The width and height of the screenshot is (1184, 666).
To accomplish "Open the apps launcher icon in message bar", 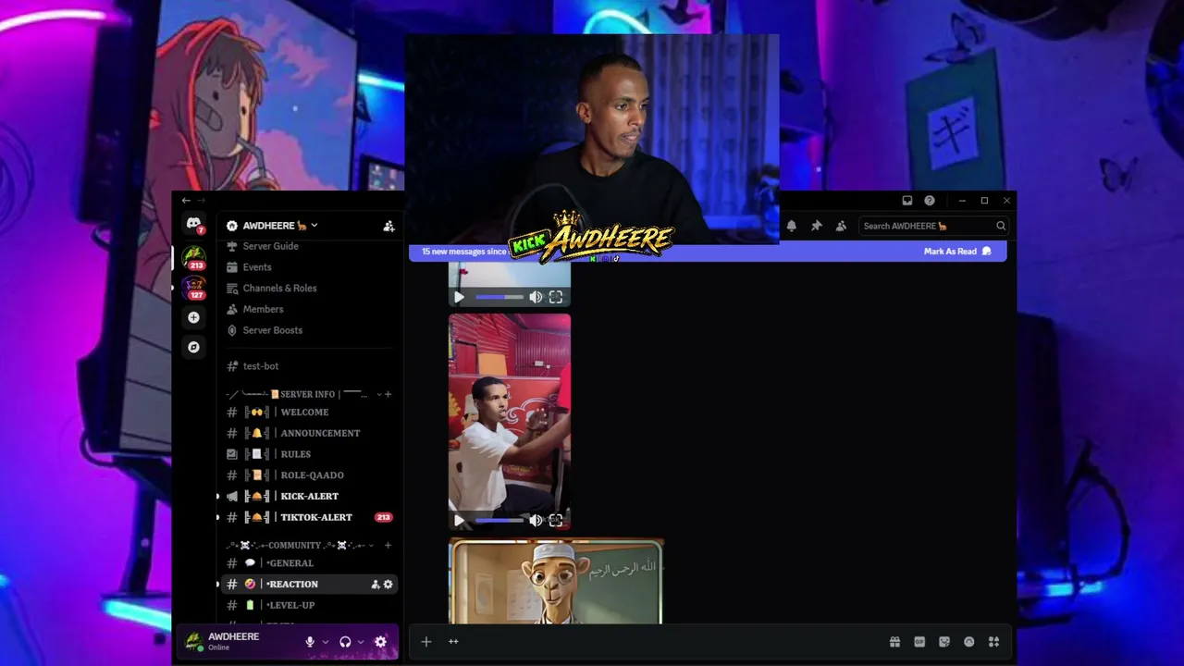I will point(994,642).
